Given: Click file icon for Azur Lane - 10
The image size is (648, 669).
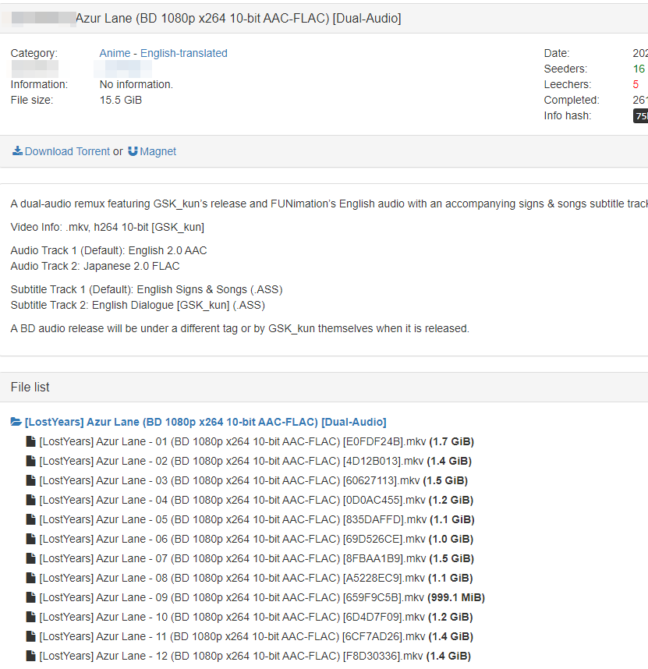Looking at the screenshot, I should (x=30, y=617).
